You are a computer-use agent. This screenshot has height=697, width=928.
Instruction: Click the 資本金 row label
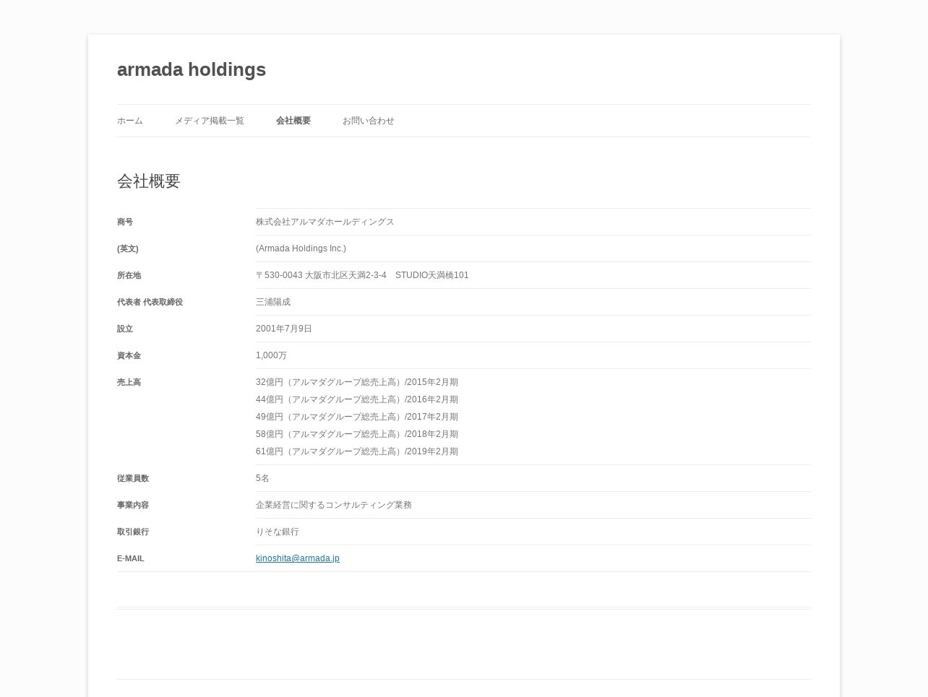tap(129, 355)
